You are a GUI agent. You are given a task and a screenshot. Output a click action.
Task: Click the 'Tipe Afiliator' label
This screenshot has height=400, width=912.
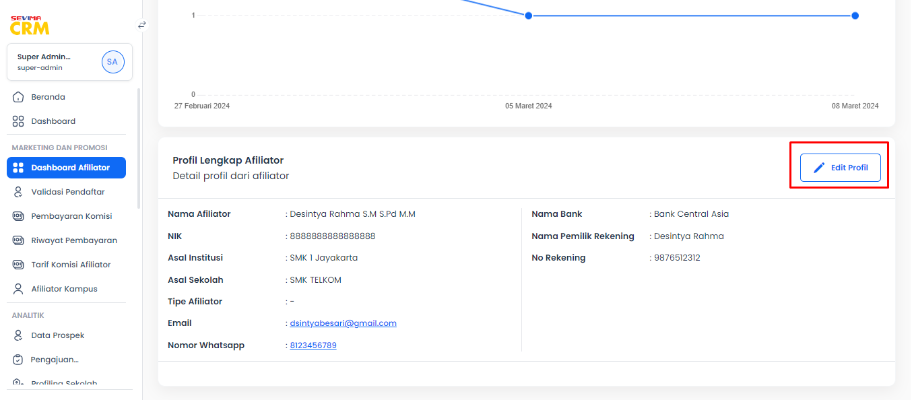click(x=195, y=302)
